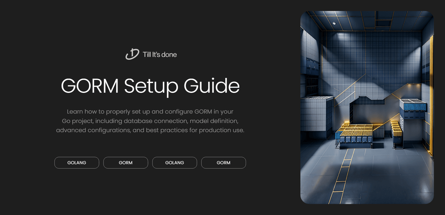
Task: Click the glowing yellow wall strip in the image
Action: [430, 93]
